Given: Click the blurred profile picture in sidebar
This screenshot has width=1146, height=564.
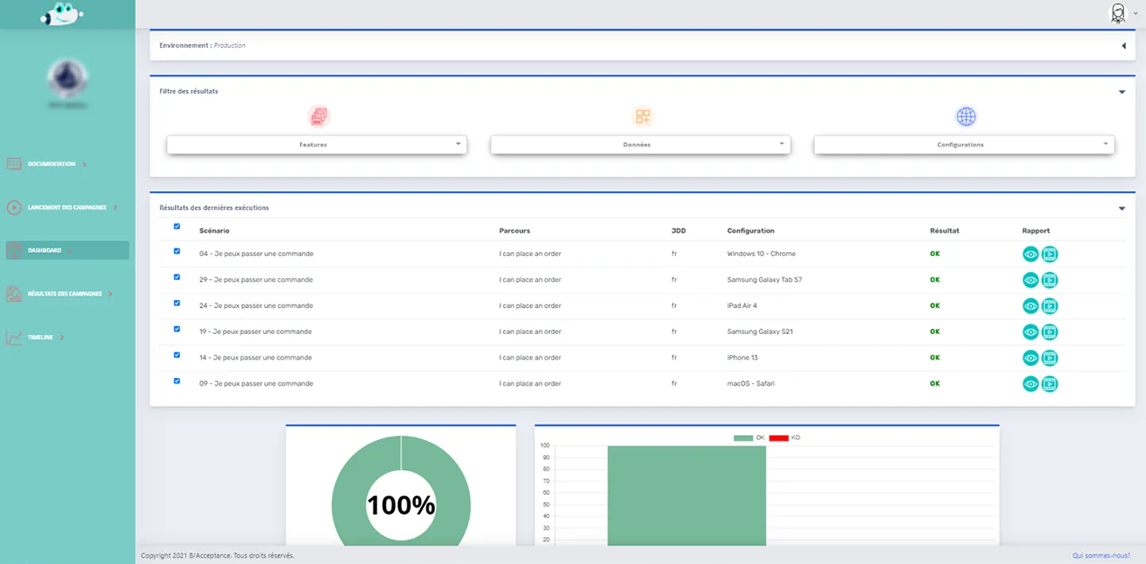Looking at the screenshot, I should (68, 79).
